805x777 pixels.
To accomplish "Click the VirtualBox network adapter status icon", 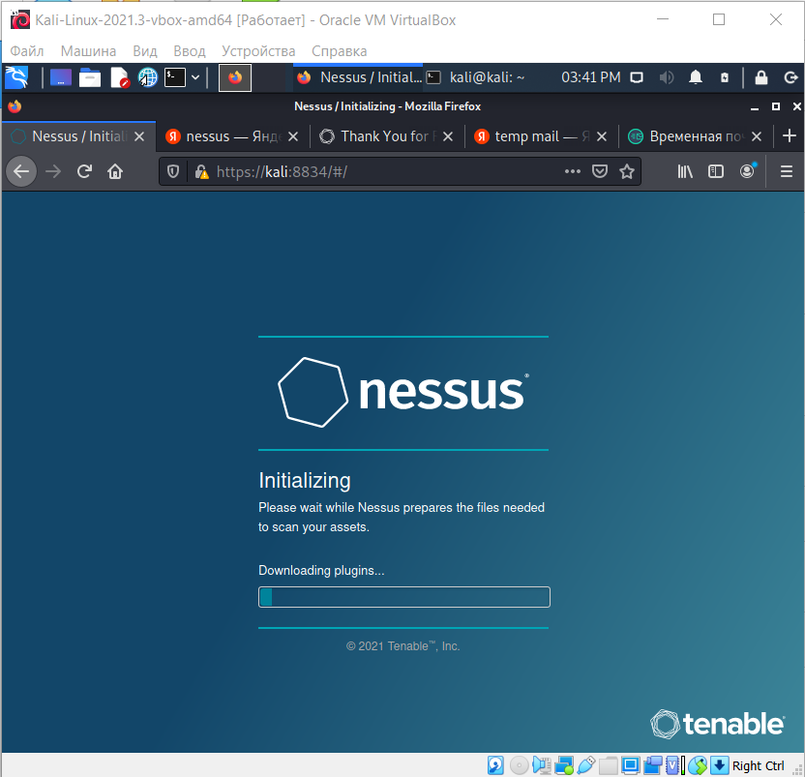I will [564, 765].
